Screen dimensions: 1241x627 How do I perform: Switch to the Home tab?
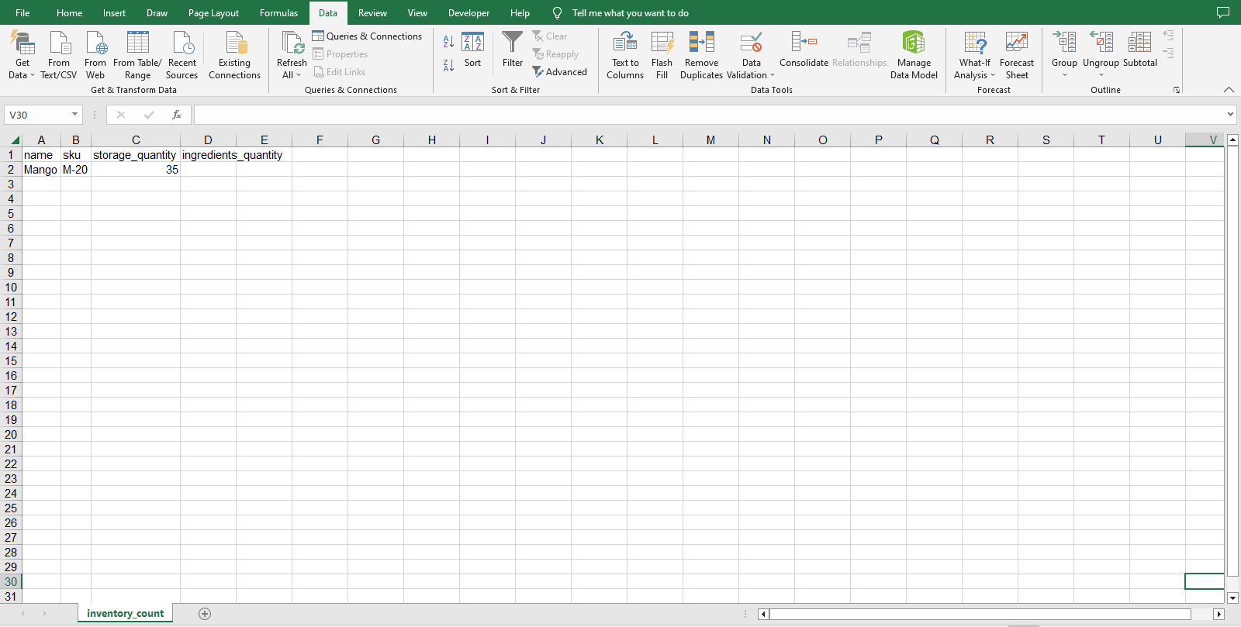(69, 13)
